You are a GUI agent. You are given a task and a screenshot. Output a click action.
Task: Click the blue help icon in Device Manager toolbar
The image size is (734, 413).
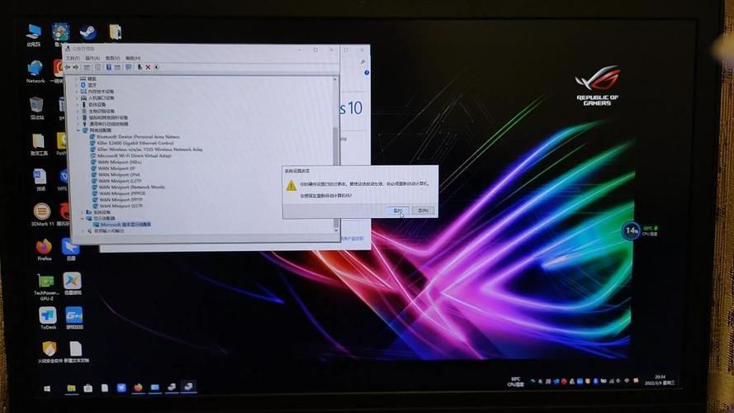point(108,67)
